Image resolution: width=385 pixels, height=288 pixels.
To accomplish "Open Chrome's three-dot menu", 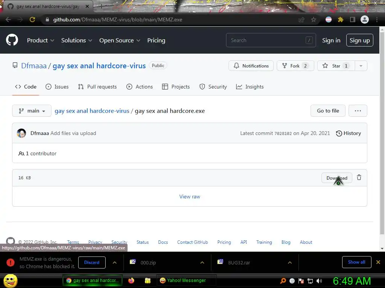I will click(x=377, y=19).
